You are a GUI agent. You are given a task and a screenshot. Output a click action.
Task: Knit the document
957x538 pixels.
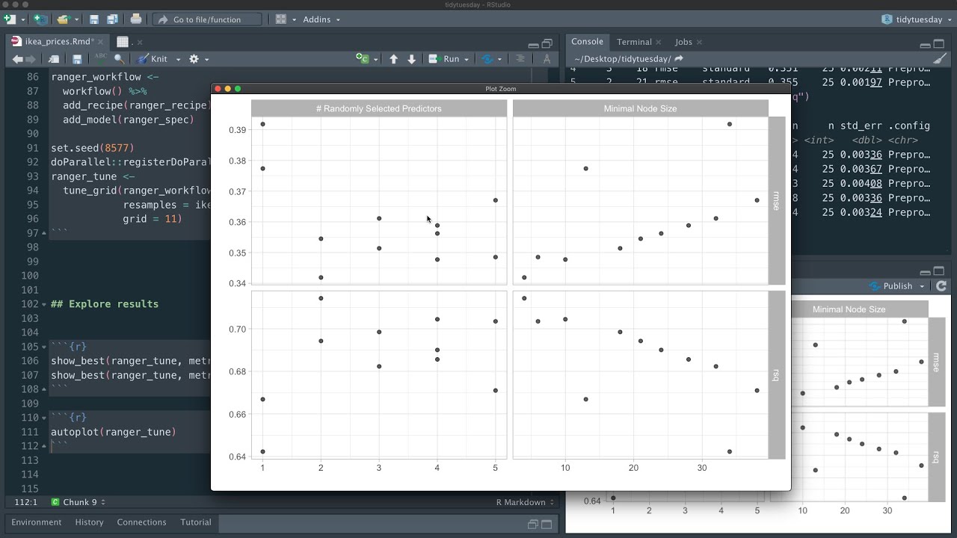pos(153,59)
